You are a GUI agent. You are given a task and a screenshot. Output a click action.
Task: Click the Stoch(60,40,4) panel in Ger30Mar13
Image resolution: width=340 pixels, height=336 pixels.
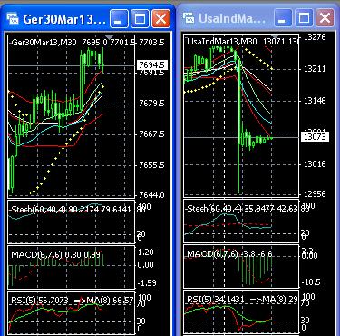(71, 222)
